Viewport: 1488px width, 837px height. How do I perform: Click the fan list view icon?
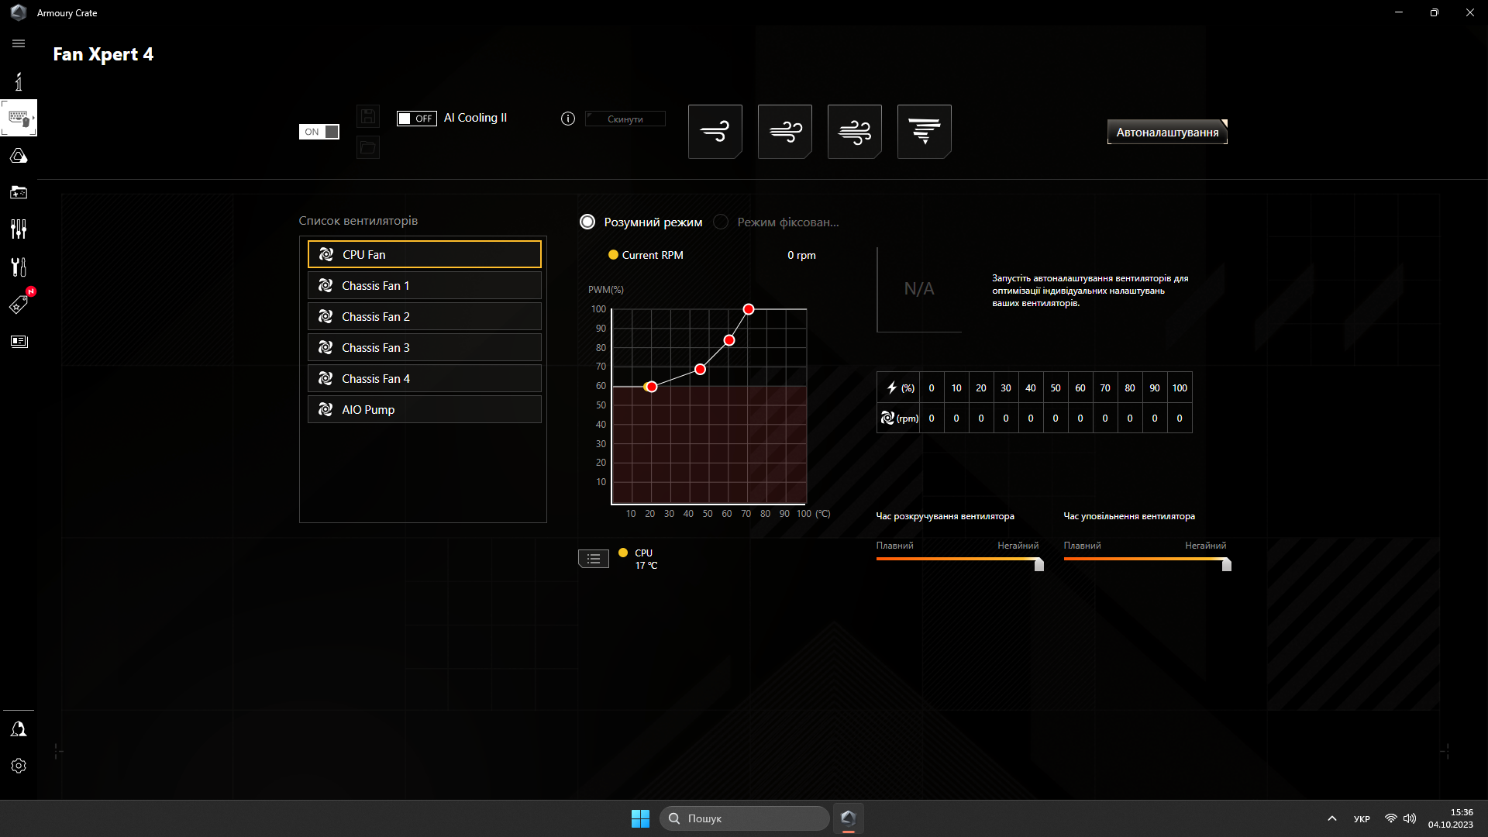(x=594, y=558)
